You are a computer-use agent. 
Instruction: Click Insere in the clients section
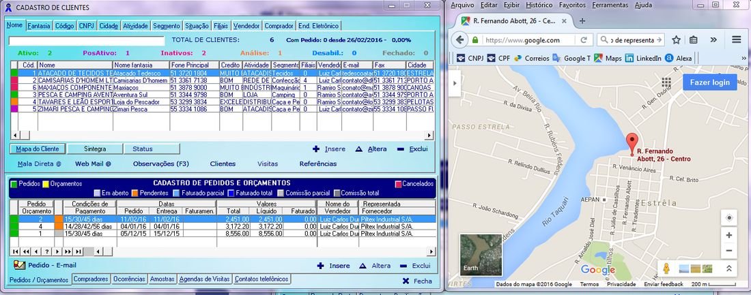pyautogui.click(x=329, y=149)
